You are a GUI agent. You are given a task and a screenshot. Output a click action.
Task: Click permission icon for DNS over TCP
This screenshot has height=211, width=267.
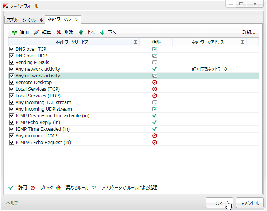pos(154,49)
